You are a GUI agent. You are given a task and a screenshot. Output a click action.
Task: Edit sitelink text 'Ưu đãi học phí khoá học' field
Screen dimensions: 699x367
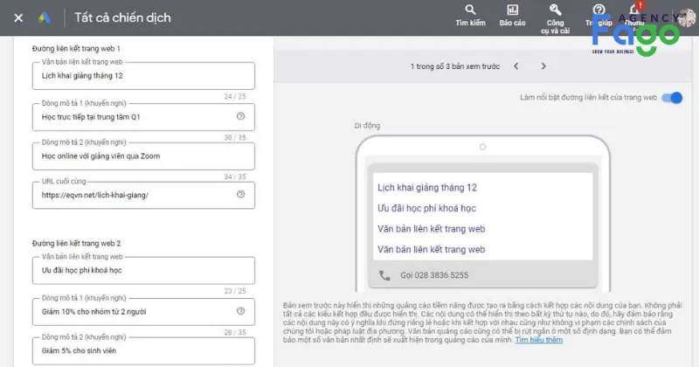(x=143, y=270)
